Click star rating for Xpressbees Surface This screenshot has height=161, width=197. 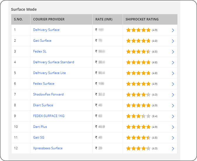pos(138,149)
